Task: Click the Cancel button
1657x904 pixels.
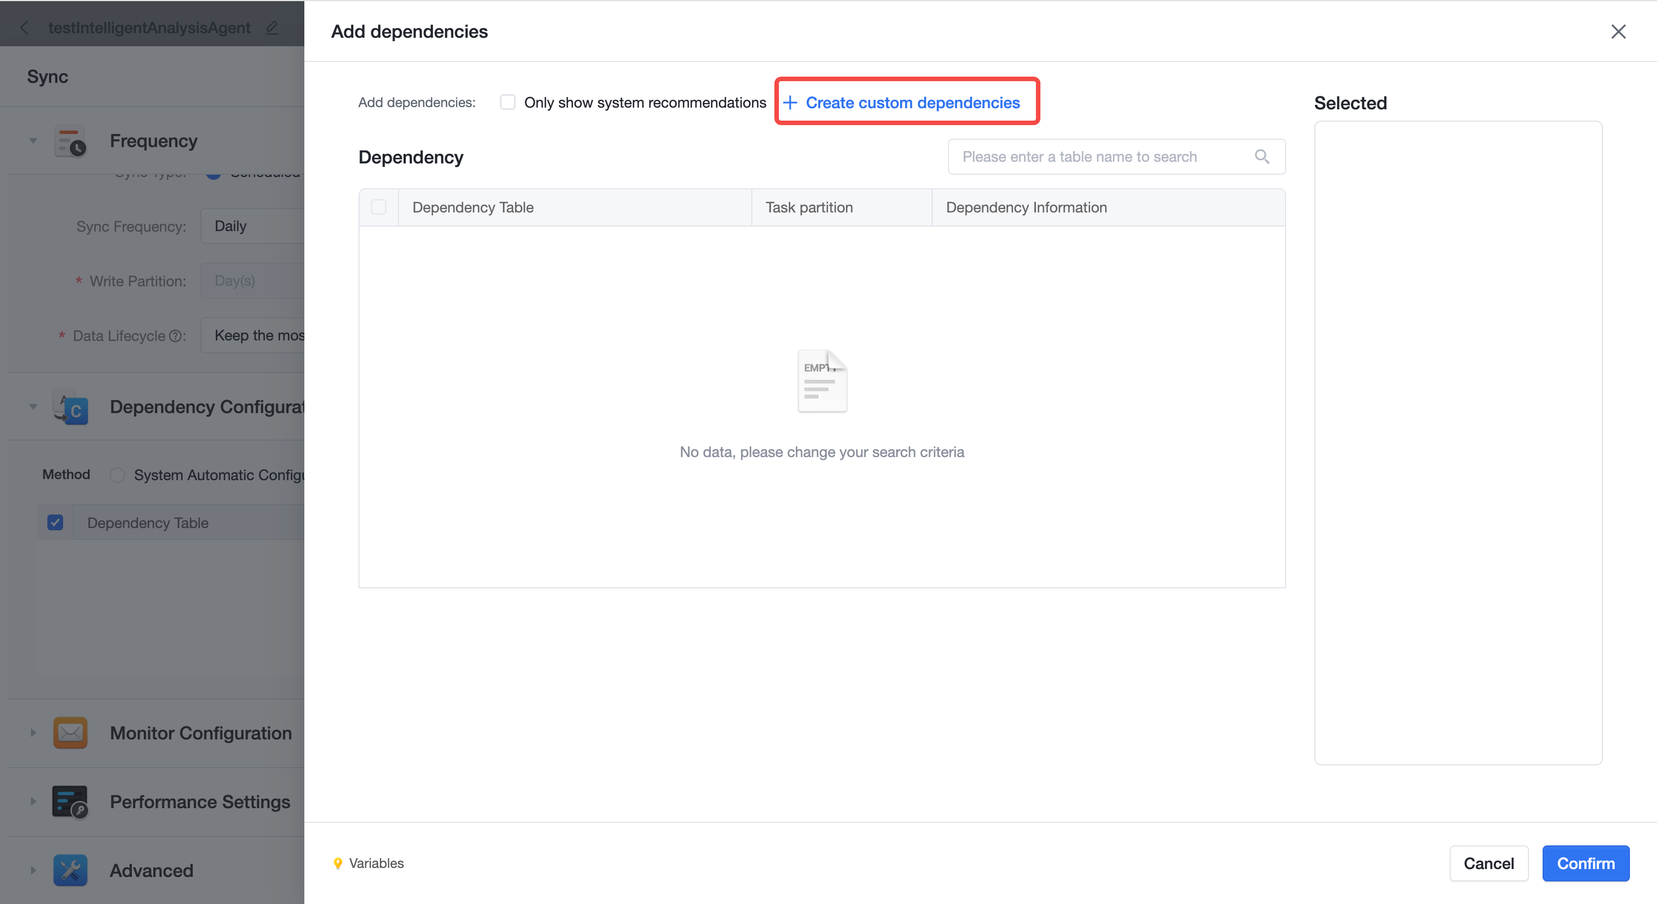Action: pos(1488,863)
